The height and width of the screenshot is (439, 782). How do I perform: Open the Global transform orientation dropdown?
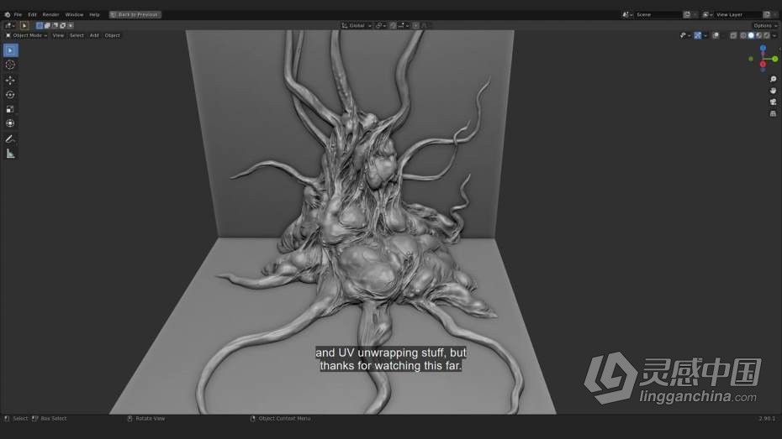[x=357, y=25]
